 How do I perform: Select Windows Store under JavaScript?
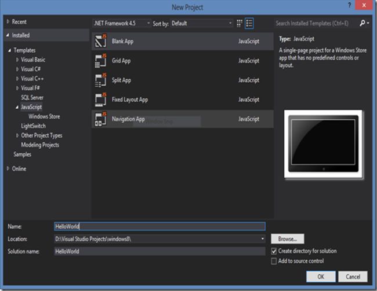coord(44,117)
